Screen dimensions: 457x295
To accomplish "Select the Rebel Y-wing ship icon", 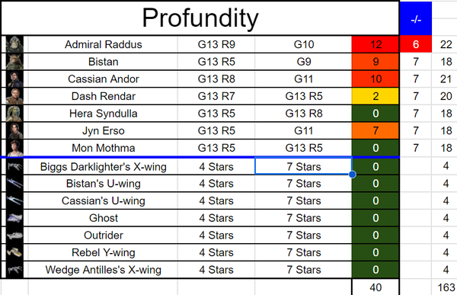I will pos(14,252).
